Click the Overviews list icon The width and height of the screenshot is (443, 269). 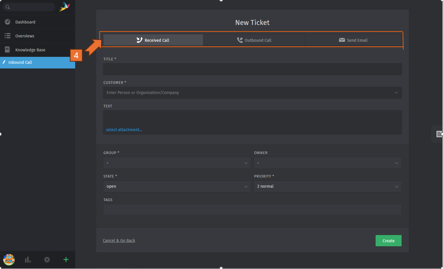[x=7, y=36]
